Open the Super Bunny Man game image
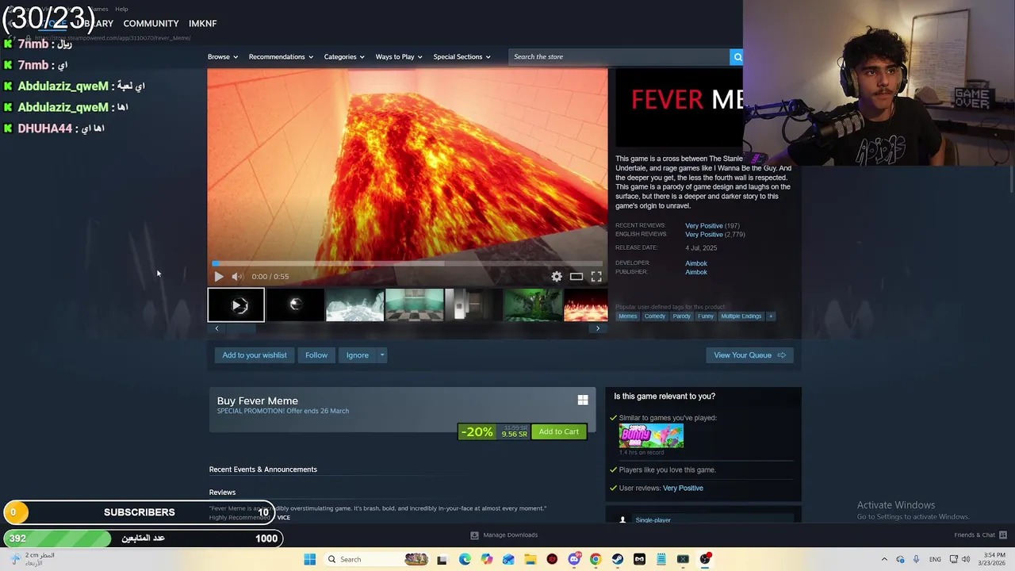The width and height of the screenshot is (1015, 571). point(651,436)
